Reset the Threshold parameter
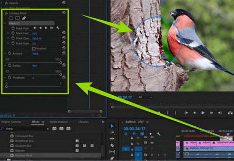234x161 pixels. coord(64,77)
